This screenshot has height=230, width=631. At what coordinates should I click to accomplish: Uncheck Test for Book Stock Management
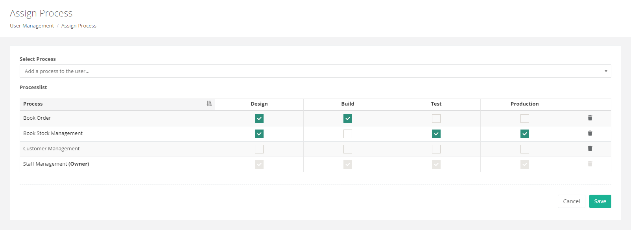[436, 134]
